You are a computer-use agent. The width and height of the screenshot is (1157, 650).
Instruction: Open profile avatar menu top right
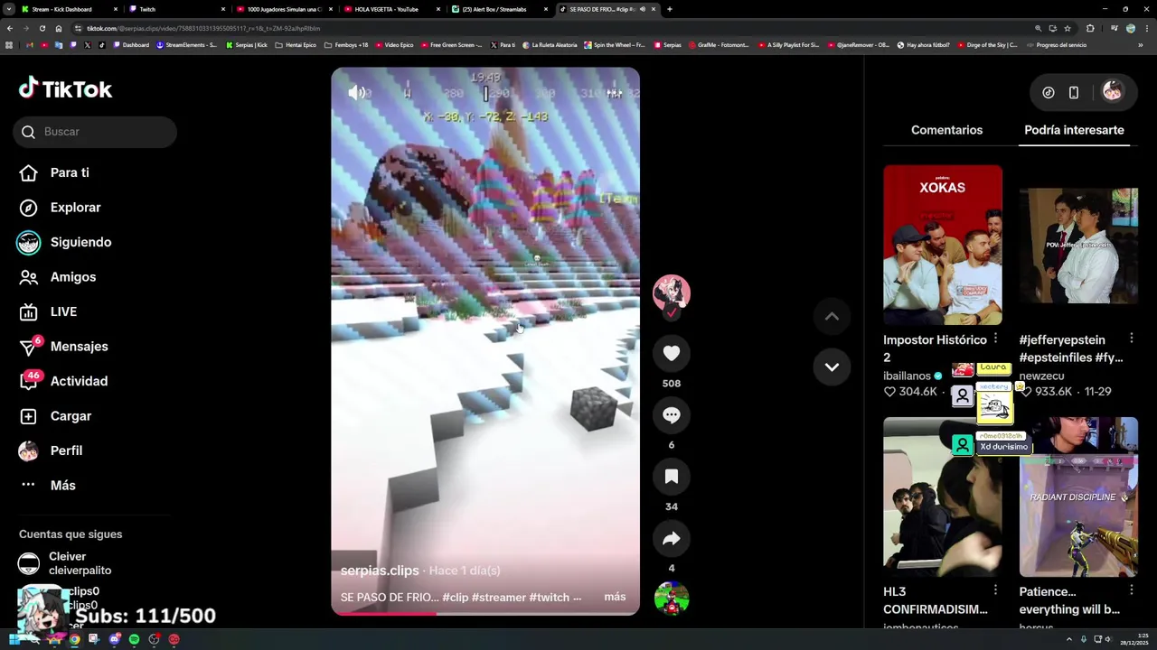(x=1113, y=91)
